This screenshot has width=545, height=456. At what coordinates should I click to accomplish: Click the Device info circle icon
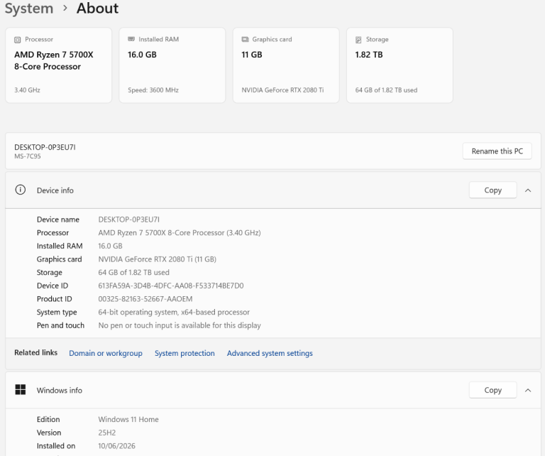tap(20, 190)
